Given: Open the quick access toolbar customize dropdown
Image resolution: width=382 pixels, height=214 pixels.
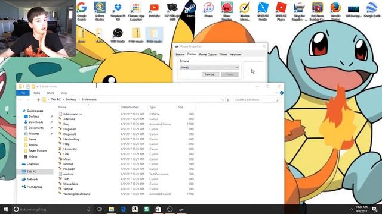Looking at the screenshot, I should point(38,87).
